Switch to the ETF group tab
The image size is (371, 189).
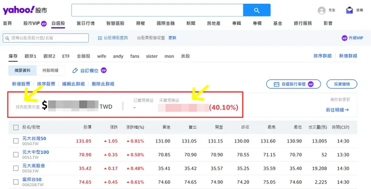[x=66, y=56]
